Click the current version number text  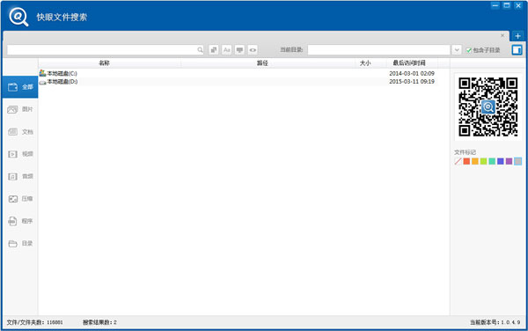pyautogui.click(x=495, y=322)
